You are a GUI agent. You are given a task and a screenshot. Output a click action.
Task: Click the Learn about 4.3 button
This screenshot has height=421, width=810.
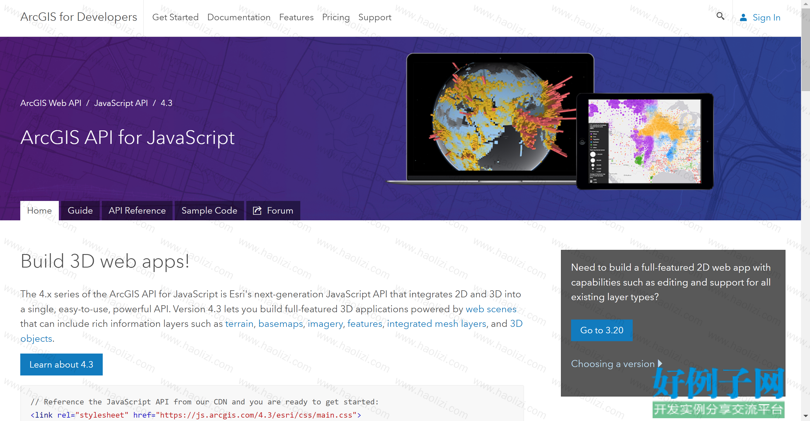click(x=61, y=365)
